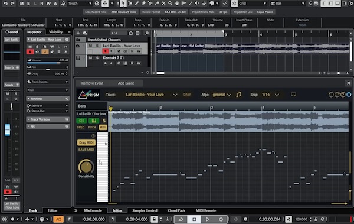The height and width of the screenshot is (224, 354).
Task: Click the Remove Event button
Action: 93,83
